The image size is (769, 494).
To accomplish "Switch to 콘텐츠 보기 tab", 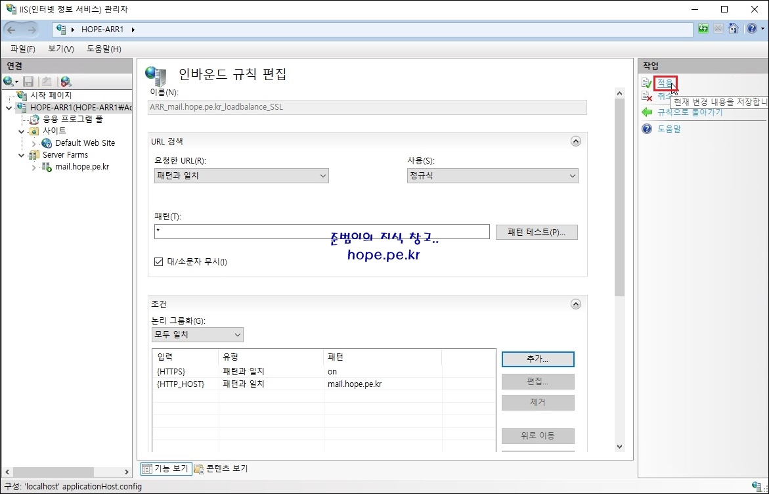I will coord(221,468).
